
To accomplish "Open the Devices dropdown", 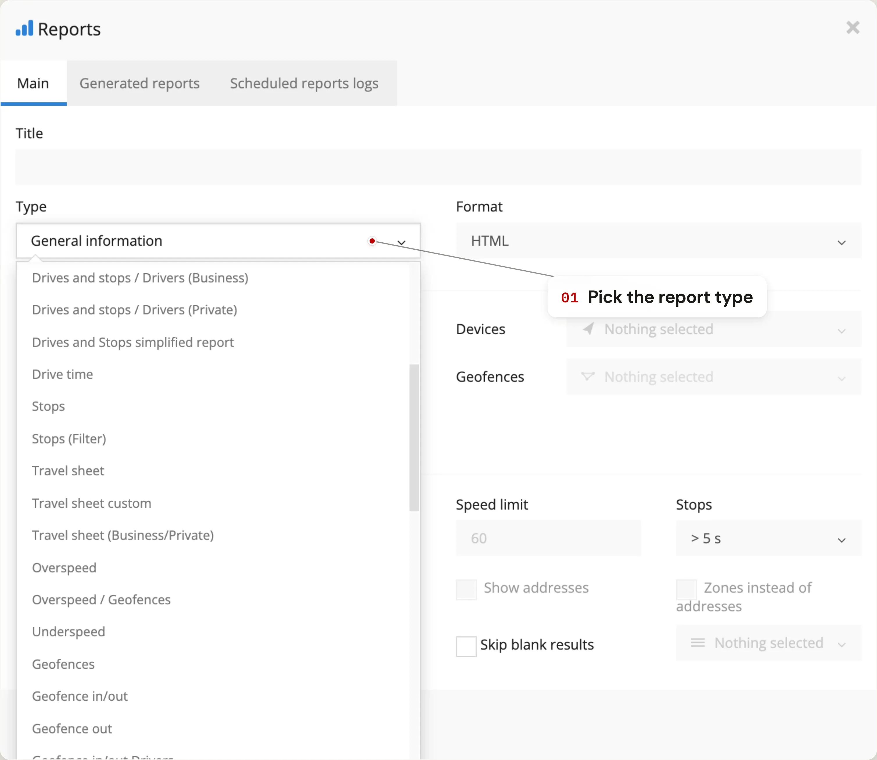I will [x=713, y=329].
